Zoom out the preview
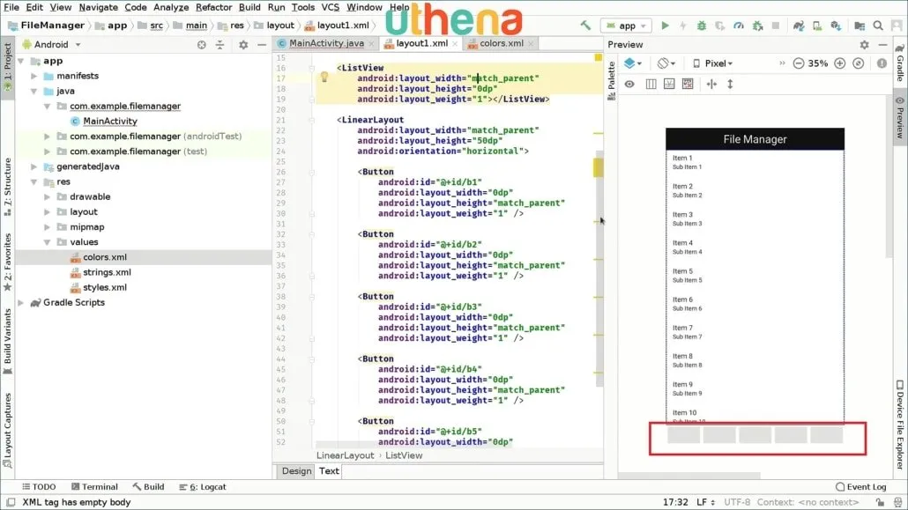908x510 pixels. coord(798,63)
